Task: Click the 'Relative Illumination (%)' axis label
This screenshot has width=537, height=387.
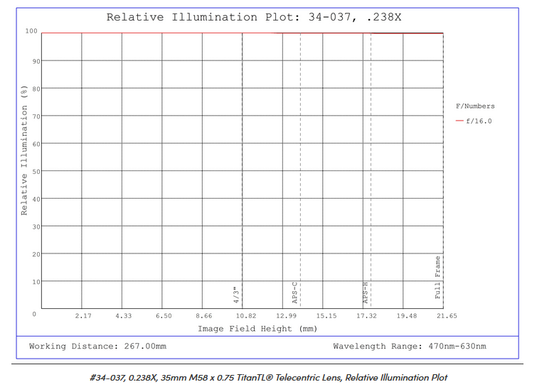Action: [24, 151]
